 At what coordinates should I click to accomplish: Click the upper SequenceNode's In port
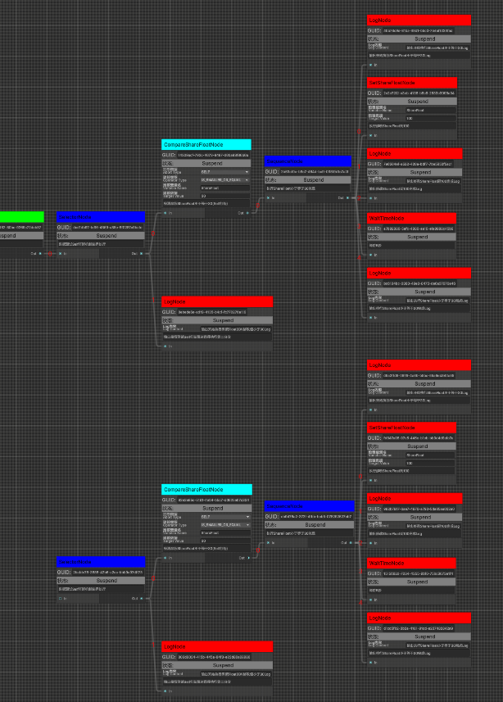click(x=270, y=197)
